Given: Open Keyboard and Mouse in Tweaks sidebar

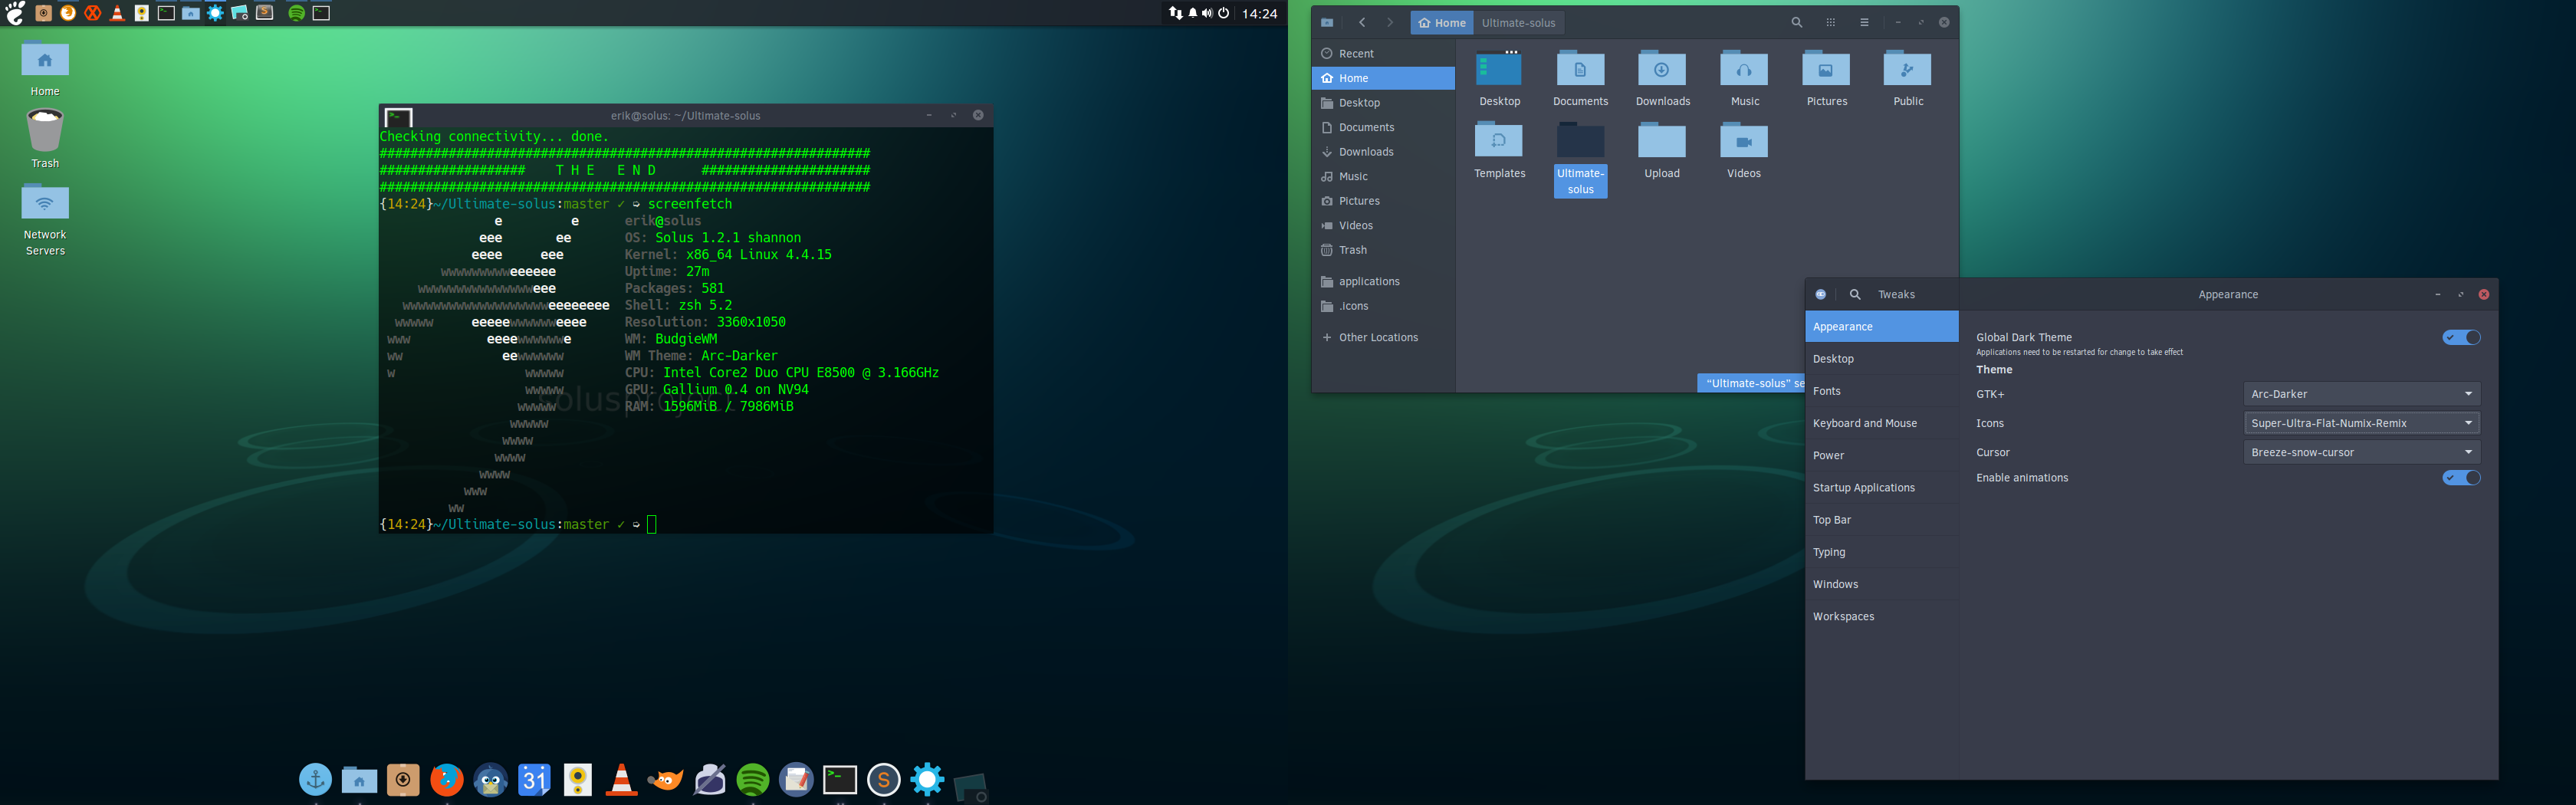Looking at the screenshot, I should click(1882, 423).
